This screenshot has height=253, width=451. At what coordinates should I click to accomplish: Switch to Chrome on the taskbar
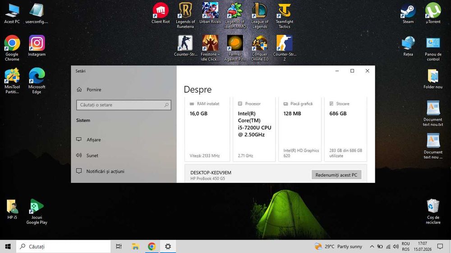tap(152, 246)
